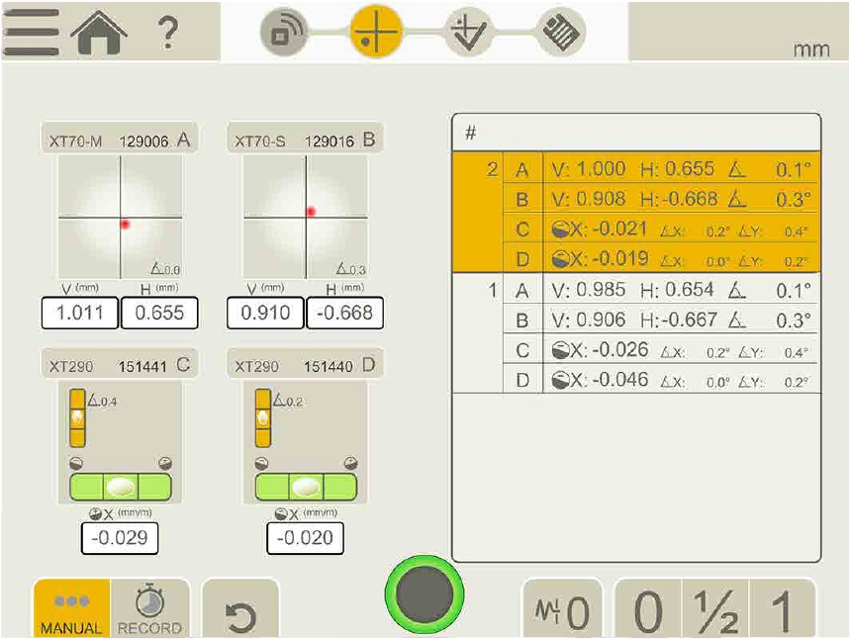This screenshot has height=640, width=851.
Task: Open the result checkmark step
Action: (x=469, y=35)
